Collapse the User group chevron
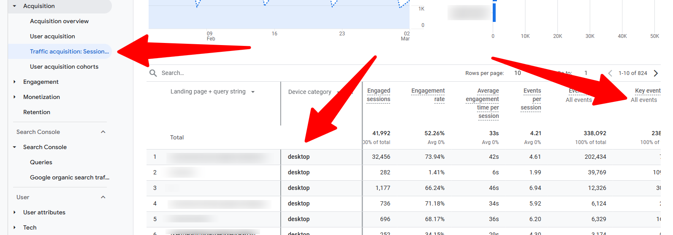Viewport: 673px width, 235px height. [103, 197]
